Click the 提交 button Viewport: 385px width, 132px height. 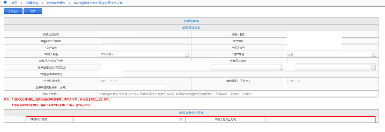coord(33,11)
